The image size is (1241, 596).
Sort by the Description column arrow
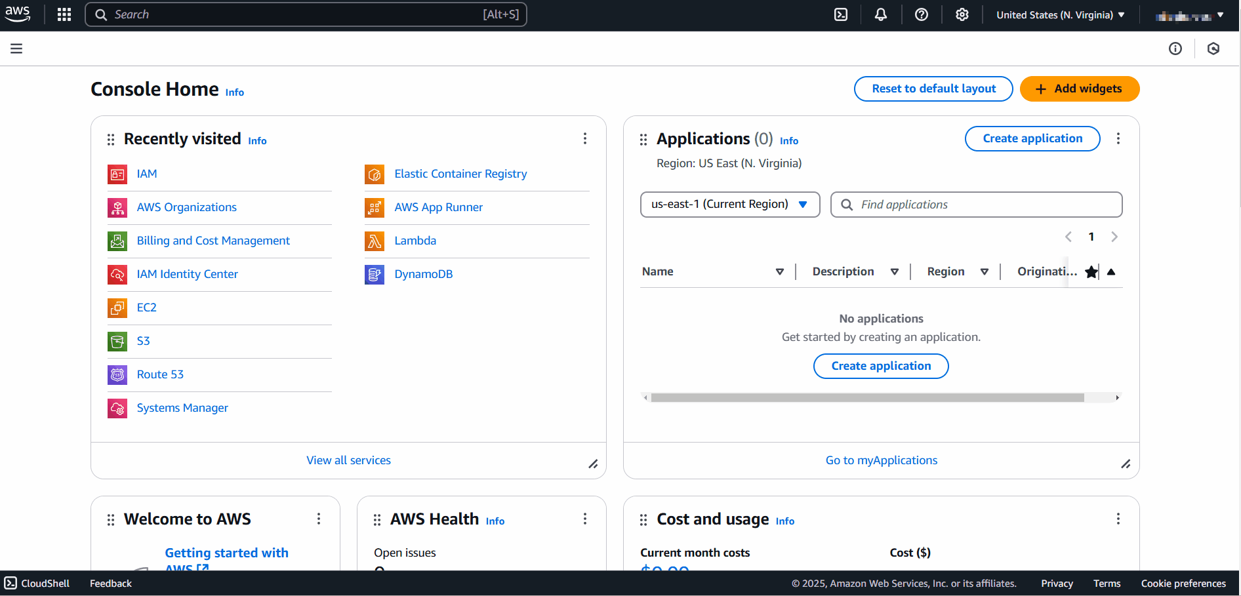895,272
